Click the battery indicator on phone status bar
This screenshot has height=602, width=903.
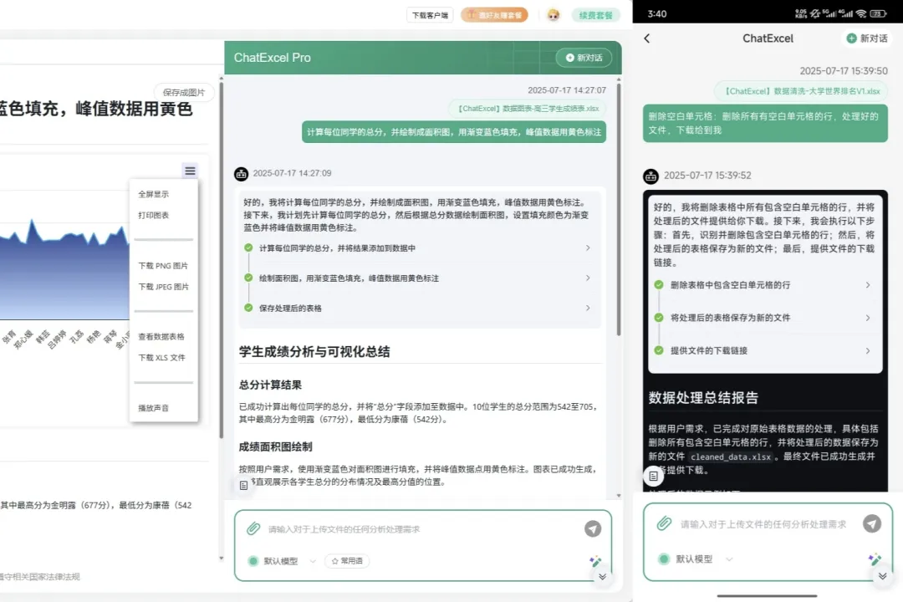pyautogui.click(x=878, y=14)
